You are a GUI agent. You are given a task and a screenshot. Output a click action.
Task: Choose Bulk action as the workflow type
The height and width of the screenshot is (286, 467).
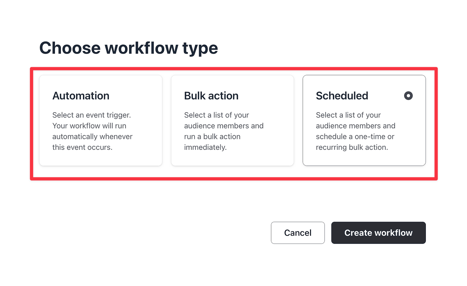point(232,120)
